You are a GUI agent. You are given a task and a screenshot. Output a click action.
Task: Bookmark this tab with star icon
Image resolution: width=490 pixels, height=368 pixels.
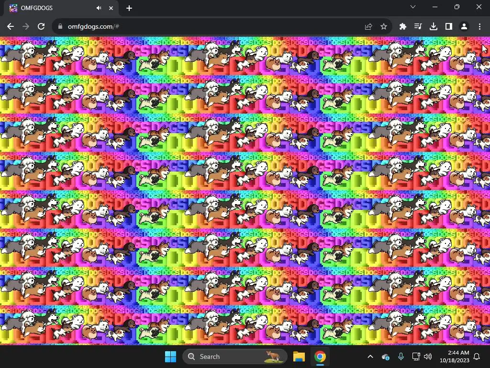coord(384,27)
